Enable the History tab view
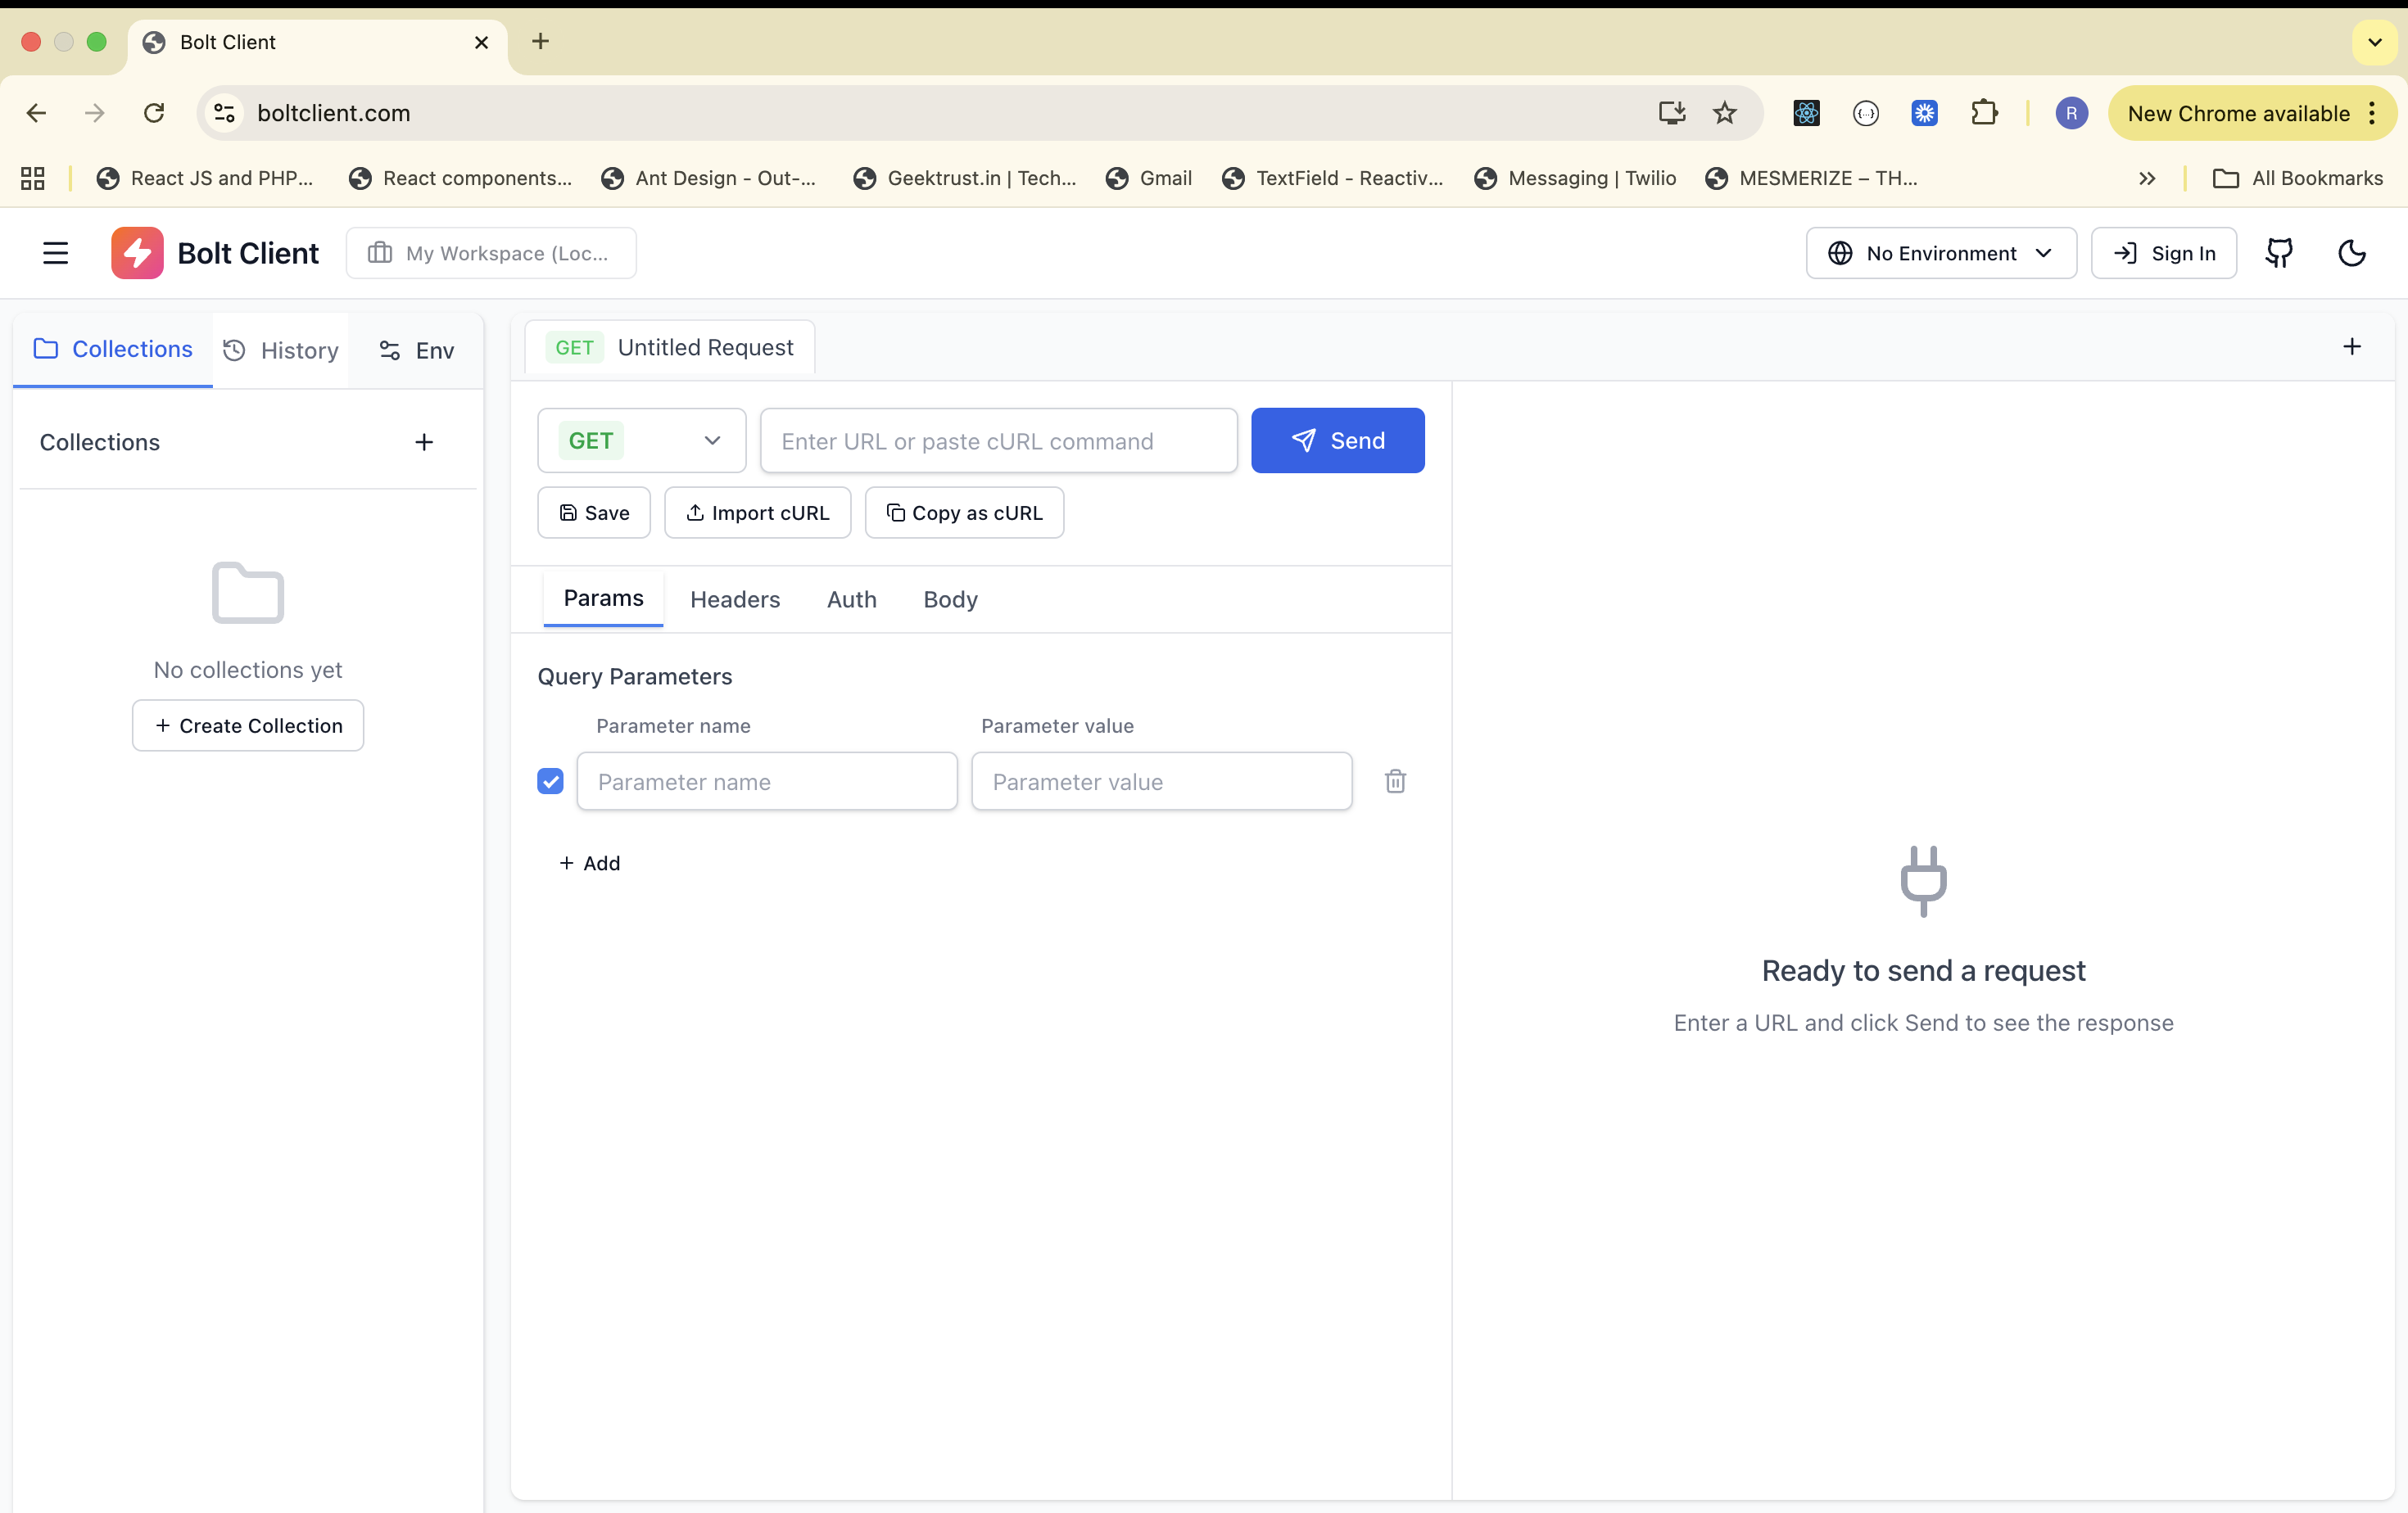 tap(281, 350)
